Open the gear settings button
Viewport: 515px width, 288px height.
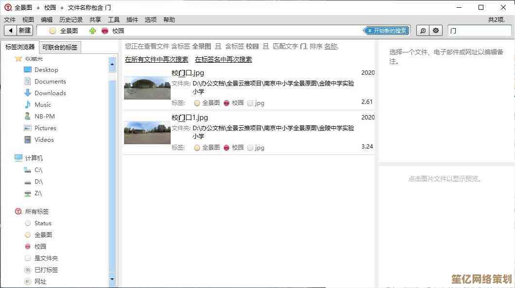tap(436, 31)
